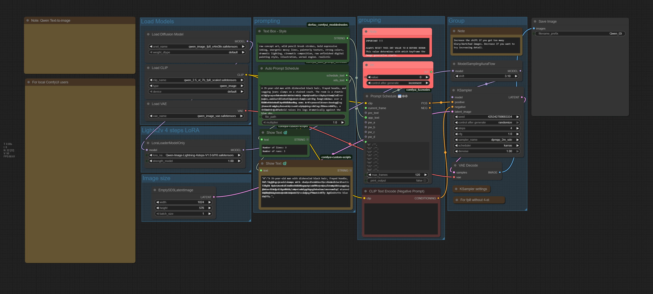Click increment arrow on steps widget
The image size is (653, 294).
[x=518, y=128]
